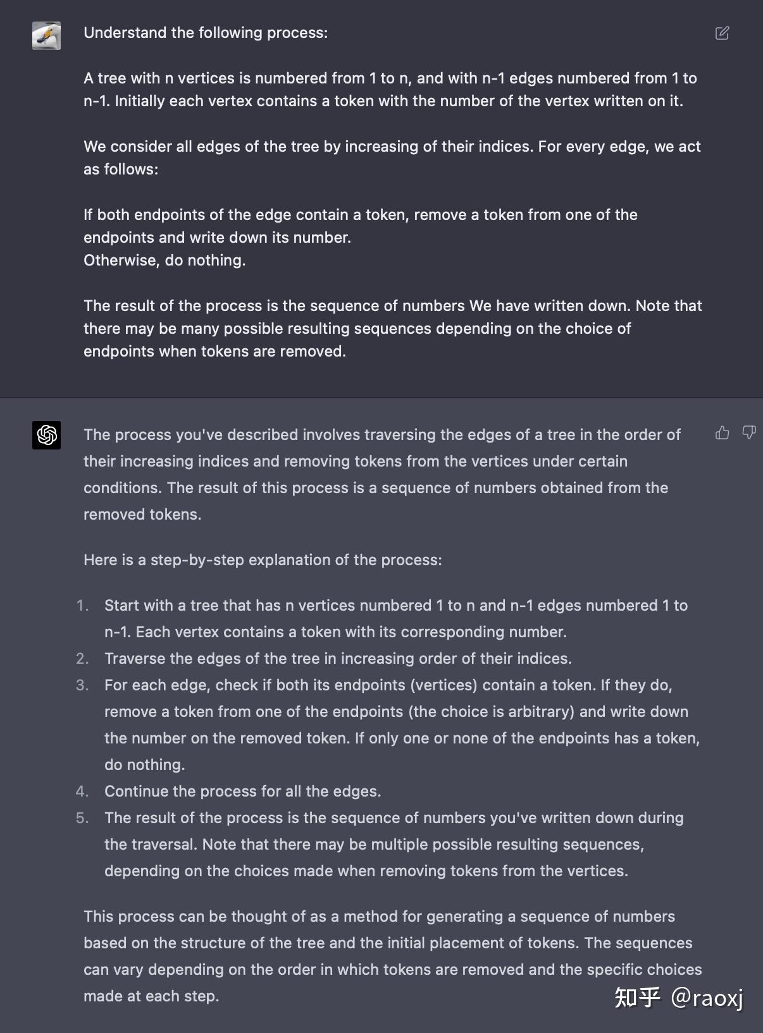The height and width of the screenshot is (1033, 763).
Task: Click the ChatGPT logo avatar
Action: (x=47, y=435)
